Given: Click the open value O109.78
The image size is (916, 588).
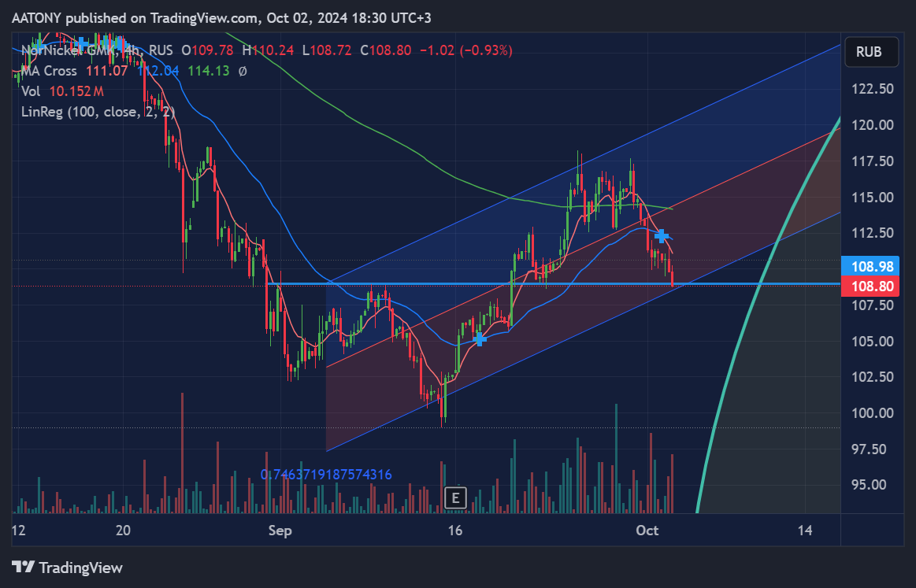Looking at the screenshot, I should pos(207,51).
